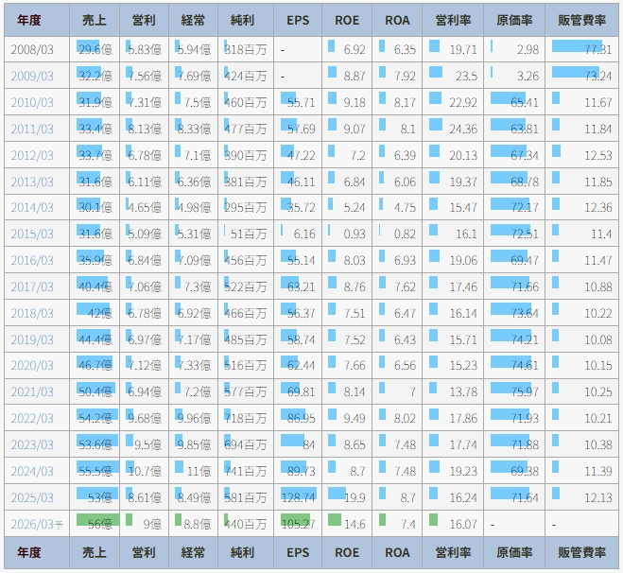
Task: Open the 2020/03 fiscal year link
Action: point(32,365)
